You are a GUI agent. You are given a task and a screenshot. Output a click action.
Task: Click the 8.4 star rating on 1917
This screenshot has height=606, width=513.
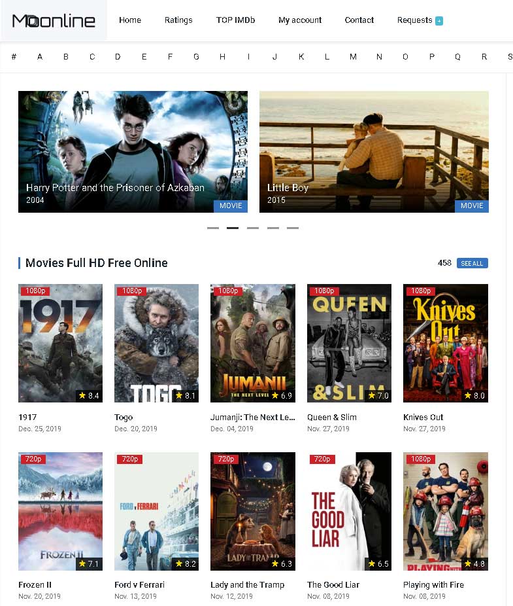(89, 396)
